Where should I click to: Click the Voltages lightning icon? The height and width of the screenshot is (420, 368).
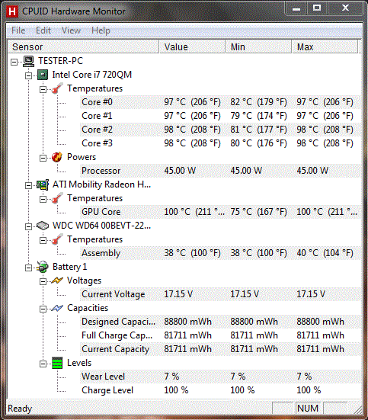[x=57, y=281]
